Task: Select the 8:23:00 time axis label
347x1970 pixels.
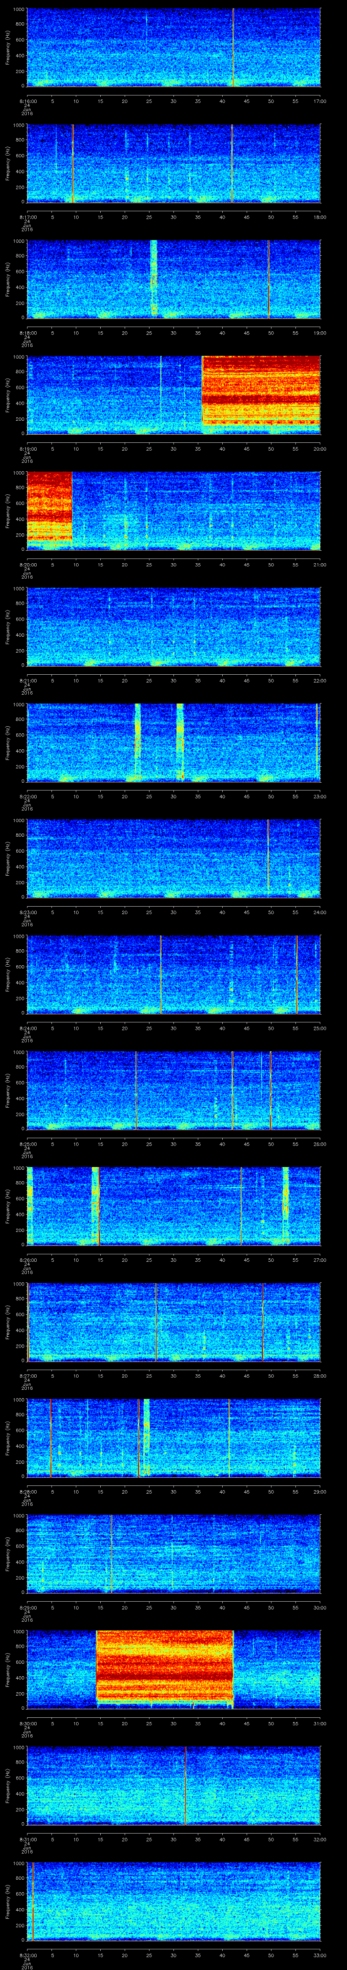Action: pyautogui.click(x=27, y=912)
